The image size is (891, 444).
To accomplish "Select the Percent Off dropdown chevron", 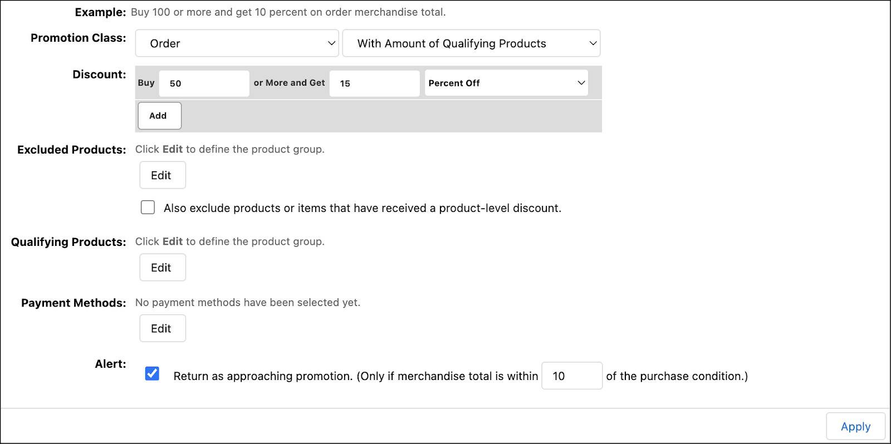I will [x=581, y=83].
